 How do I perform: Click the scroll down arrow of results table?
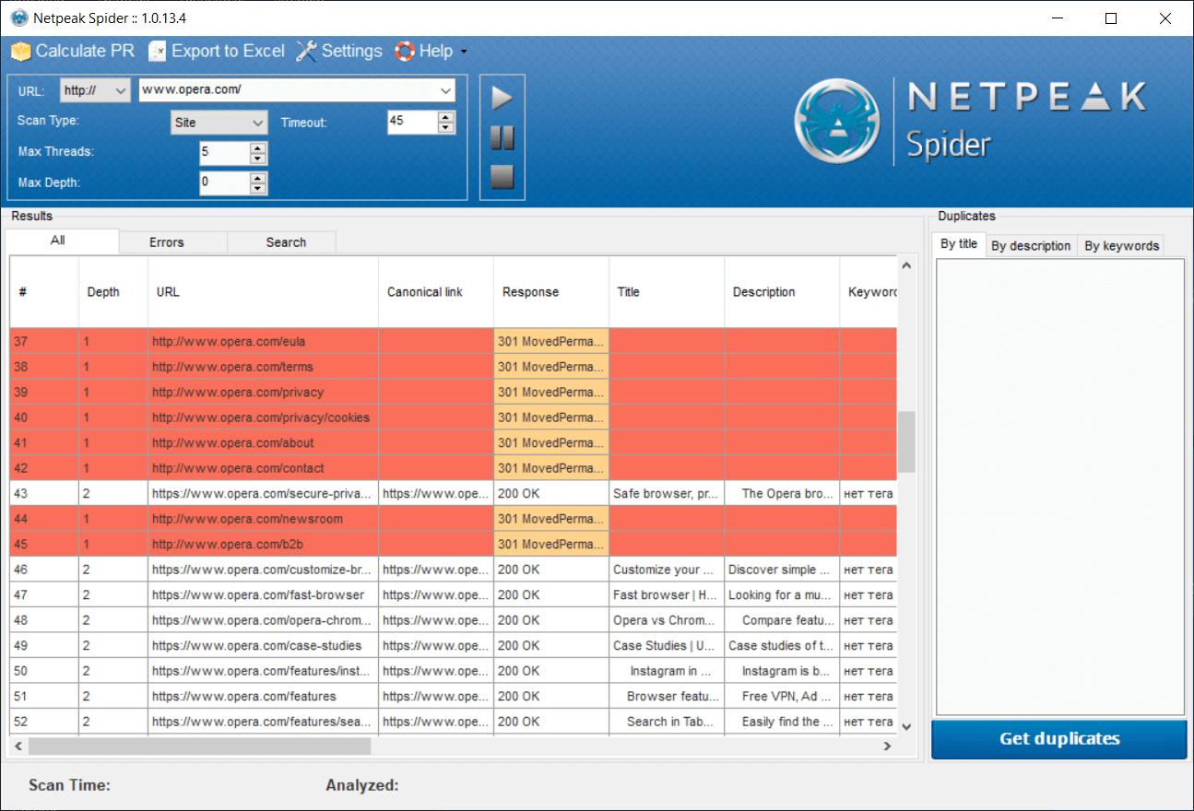(906, 726)
